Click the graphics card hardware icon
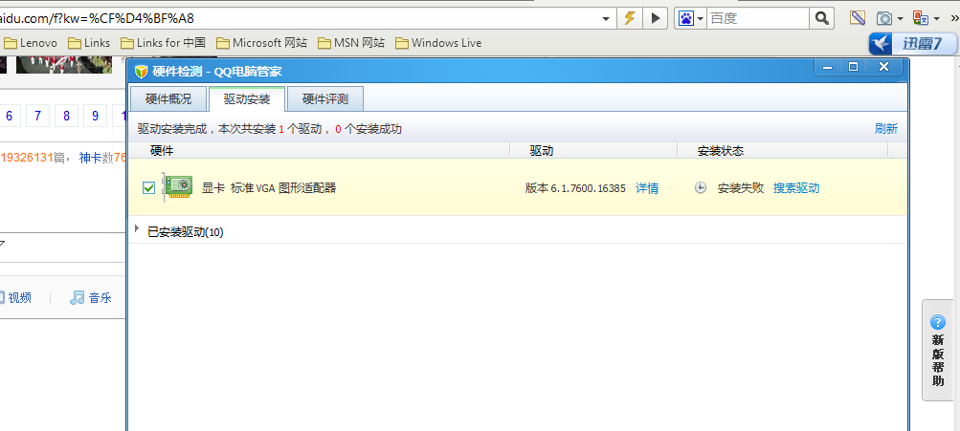The width and height of the screenshot is (960, 431). point(178,187)
